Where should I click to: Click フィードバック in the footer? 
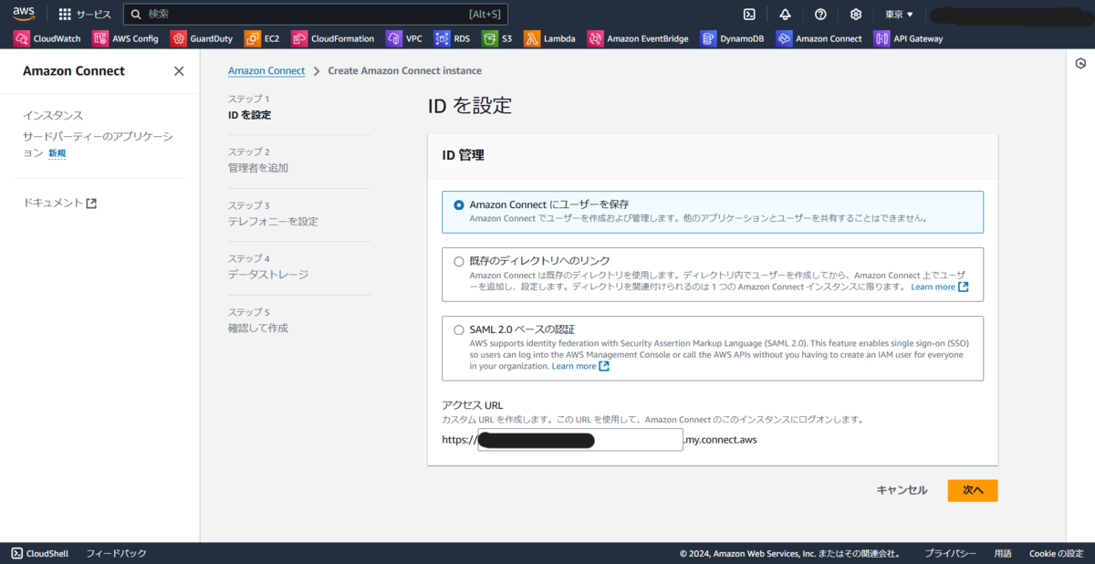116,553
